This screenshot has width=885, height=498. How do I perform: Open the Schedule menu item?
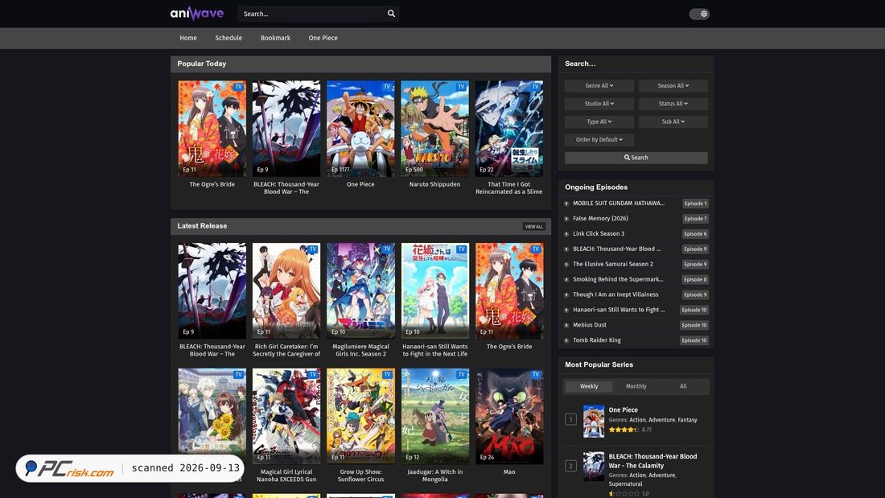pos(228,38)
